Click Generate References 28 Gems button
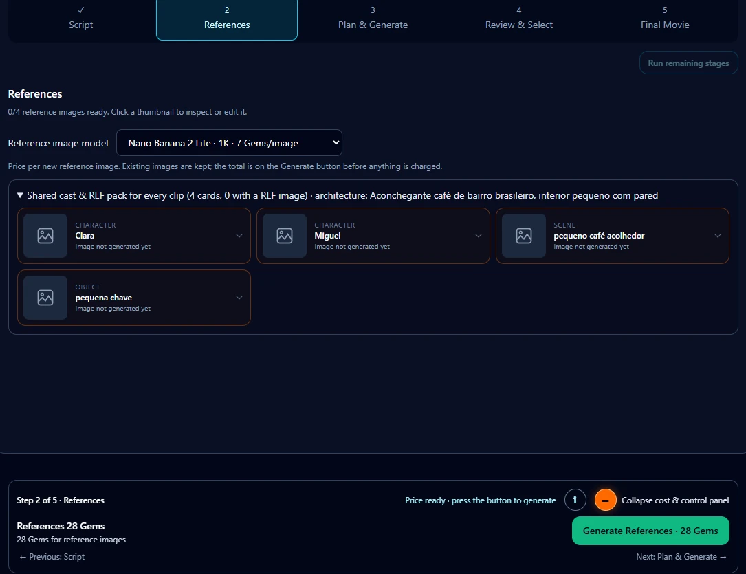The height and width of the screenshot is (574, 746). (x=650, y=531)
